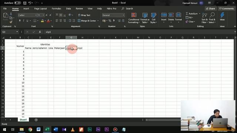237x133 pixels.
Task: Click the Save icon in title bar
Action: pos(25,3)
